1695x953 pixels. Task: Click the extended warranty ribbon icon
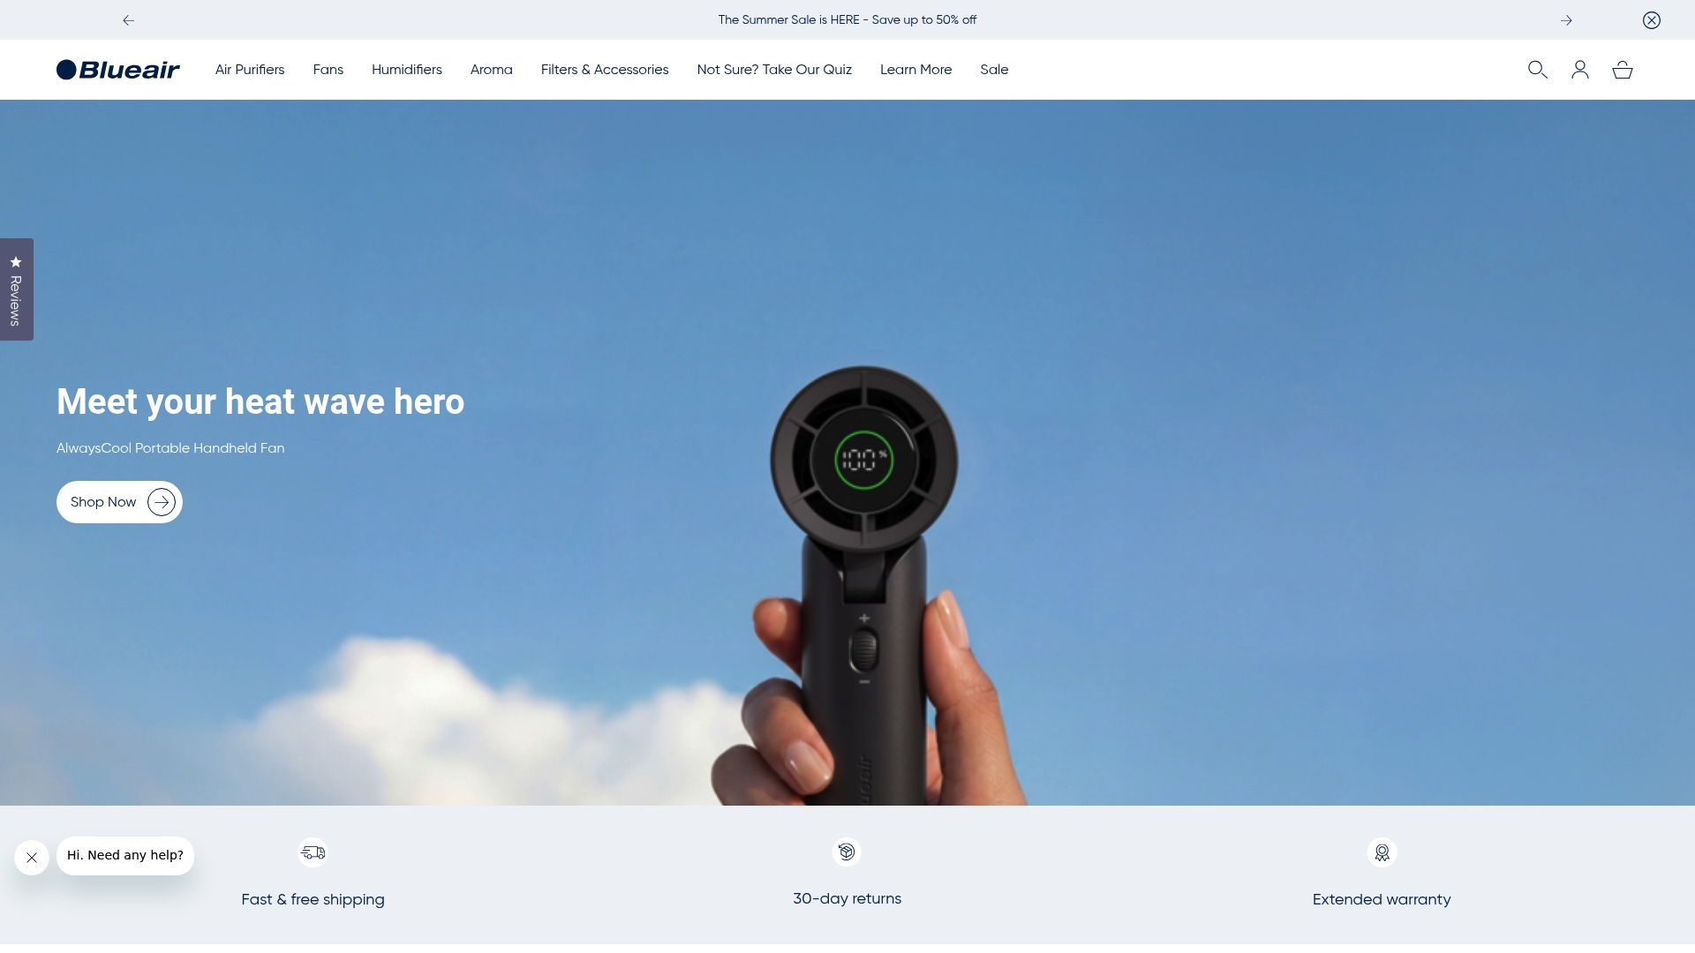[x=1382, y=852]
